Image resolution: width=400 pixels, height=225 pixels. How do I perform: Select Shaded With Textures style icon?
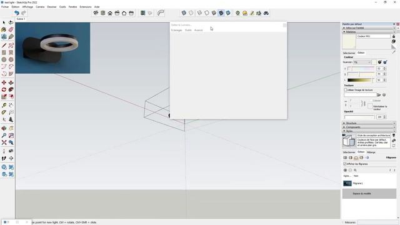point(221,12)
